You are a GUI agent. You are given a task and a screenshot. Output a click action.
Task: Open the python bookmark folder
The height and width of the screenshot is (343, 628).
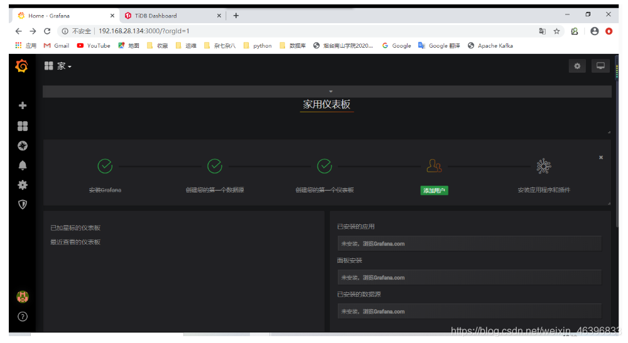click(x=257, y=46)
